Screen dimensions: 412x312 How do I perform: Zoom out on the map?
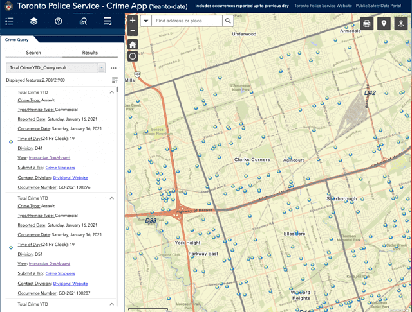[x=133, y=31]
